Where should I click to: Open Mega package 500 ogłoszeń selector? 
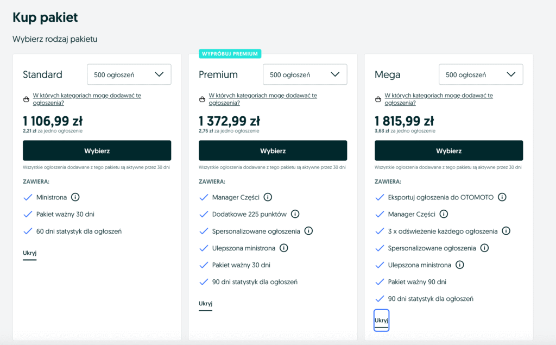481,74
